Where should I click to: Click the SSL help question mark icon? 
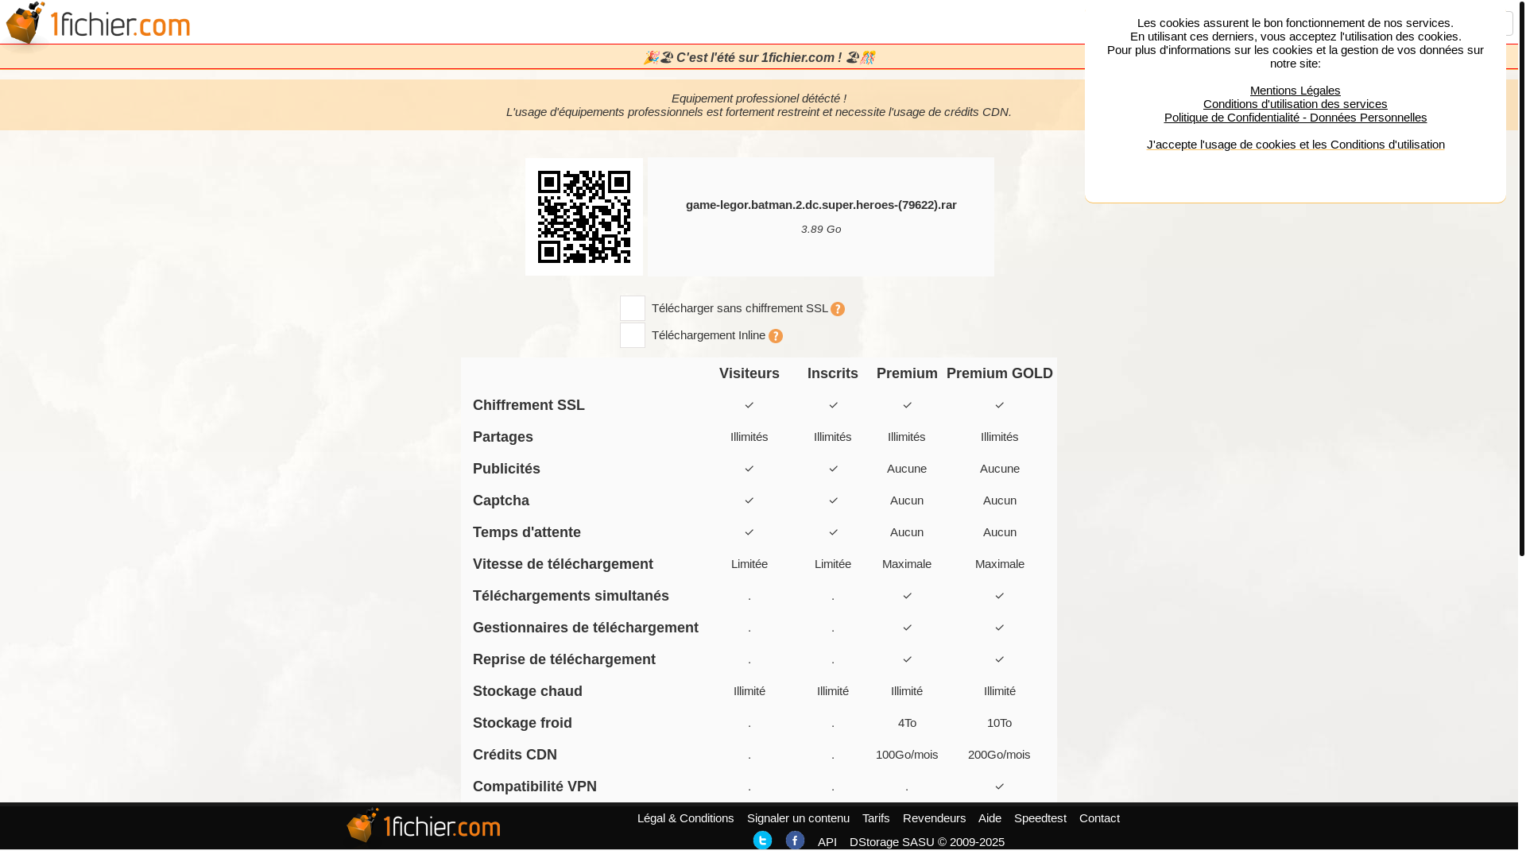point(838,309)
